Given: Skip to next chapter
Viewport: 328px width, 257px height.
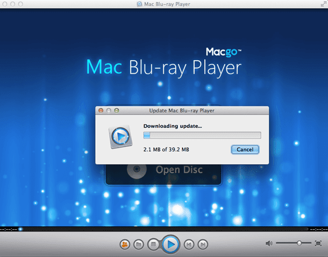Looking at the screenshot, I should click(x=203, y=244).
